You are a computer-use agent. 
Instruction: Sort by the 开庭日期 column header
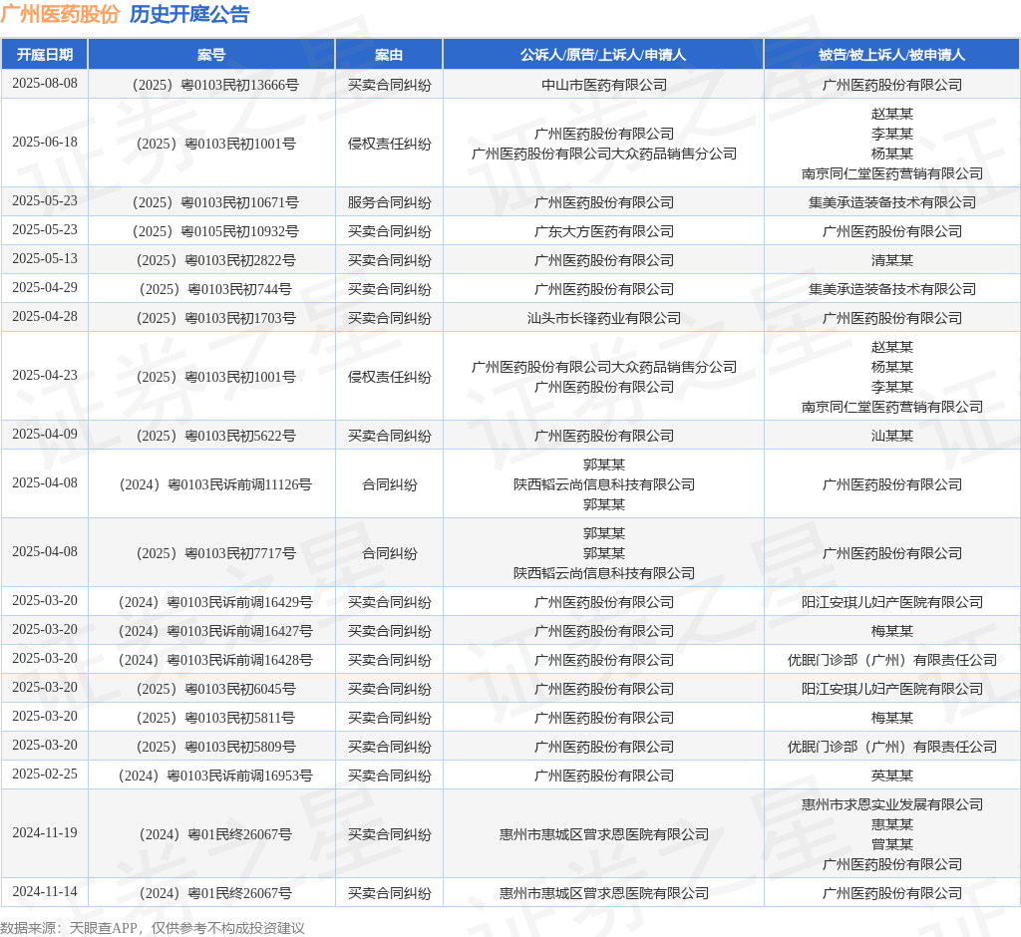coord(45,55)
